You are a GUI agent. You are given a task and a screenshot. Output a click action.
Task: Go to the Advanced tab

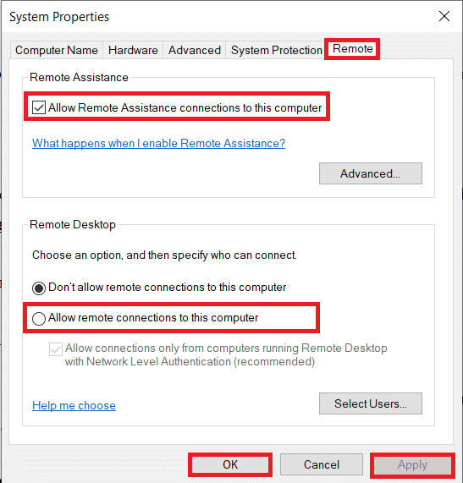tap(194, 50)
